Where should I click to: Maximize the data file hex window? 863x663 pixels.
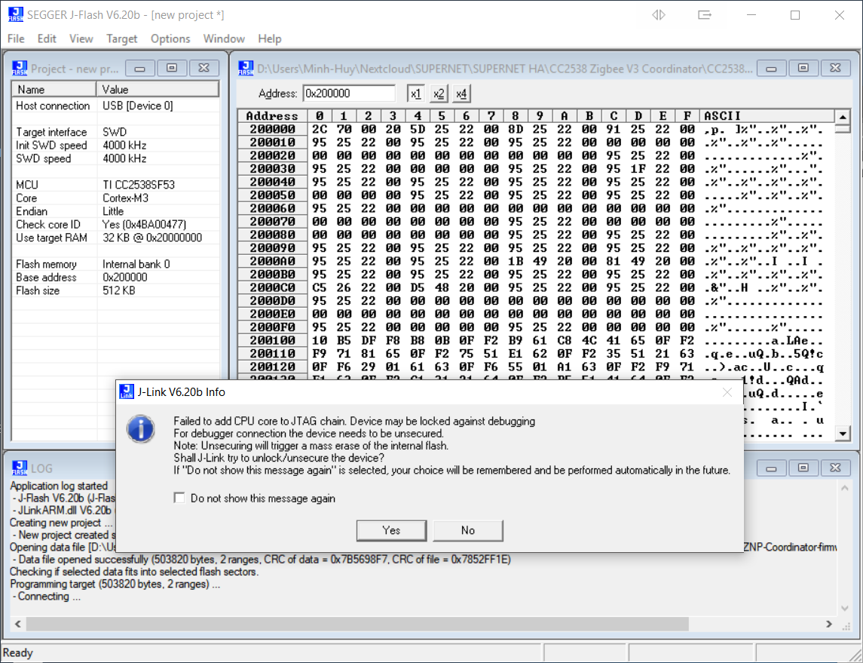coord(803,69)
